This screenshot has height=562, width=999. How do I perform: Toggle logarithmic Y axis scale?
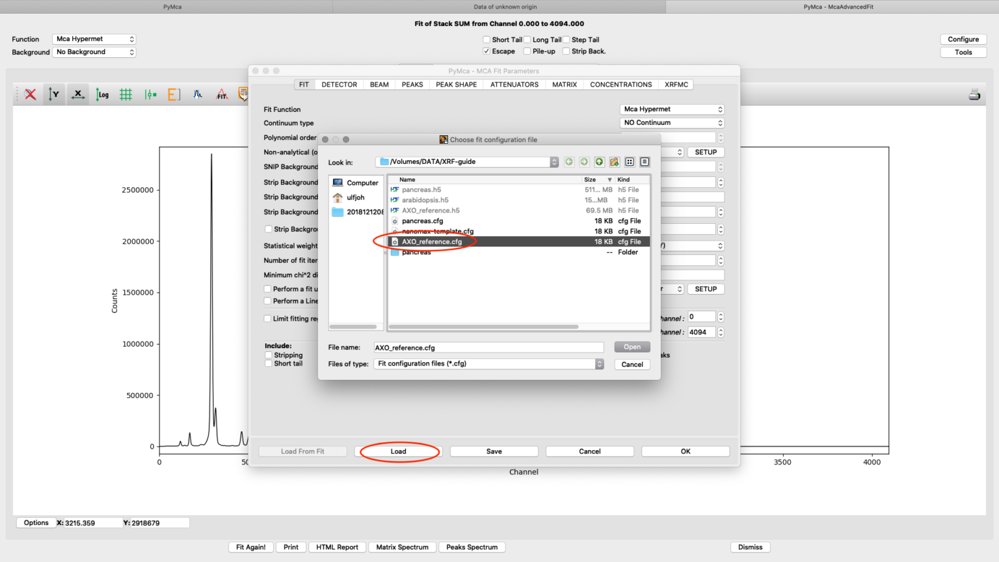point(102,94)
